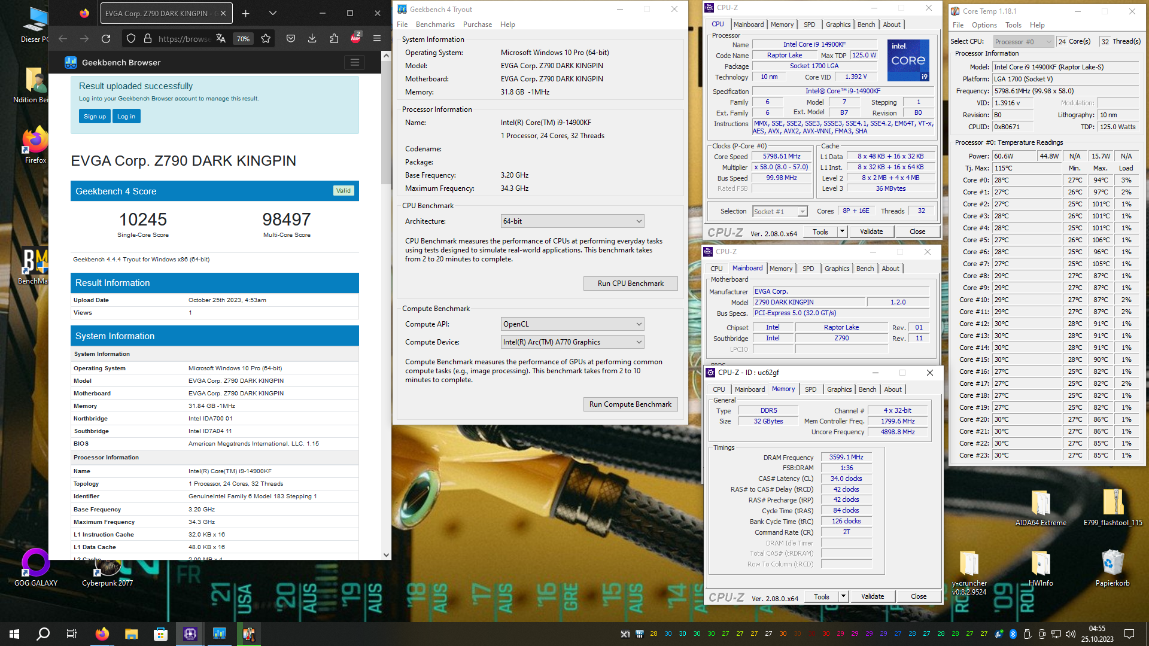Expand Geekbench Browser navigation menu
This screenshot has width=1149, height=646.
click(x=355, y=62)
